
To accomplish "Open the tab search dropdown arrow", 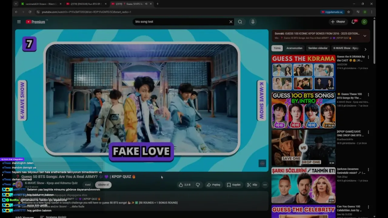I will [16, 4].
